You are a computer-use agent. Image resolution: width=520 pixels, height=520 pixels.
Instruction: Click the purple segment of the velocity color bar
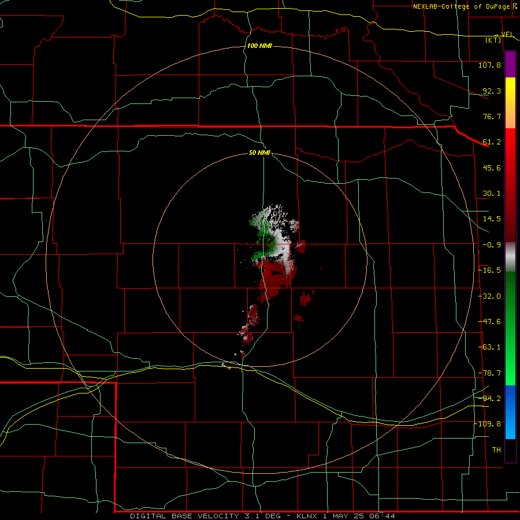[x=510, y=65]
